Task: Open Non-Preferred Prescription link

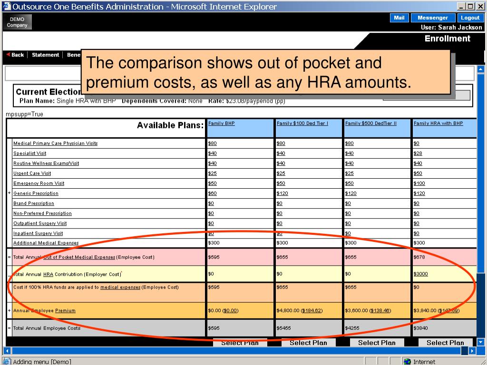Action: pyautogui.click(x=42, y=213)
